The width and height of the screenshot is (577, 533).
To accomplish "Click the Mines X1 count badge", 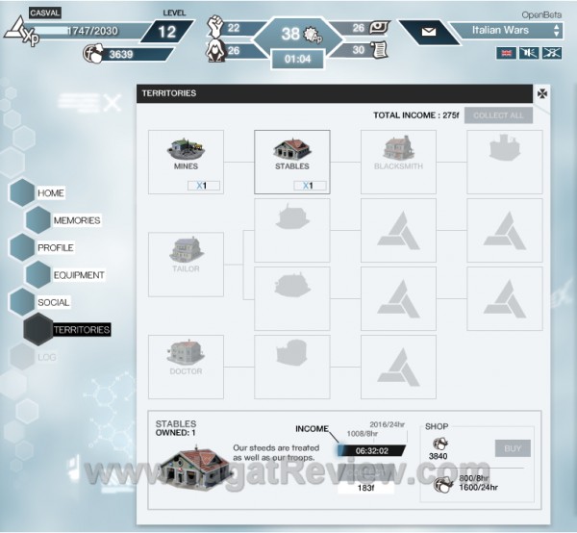I will pos(204,186).
